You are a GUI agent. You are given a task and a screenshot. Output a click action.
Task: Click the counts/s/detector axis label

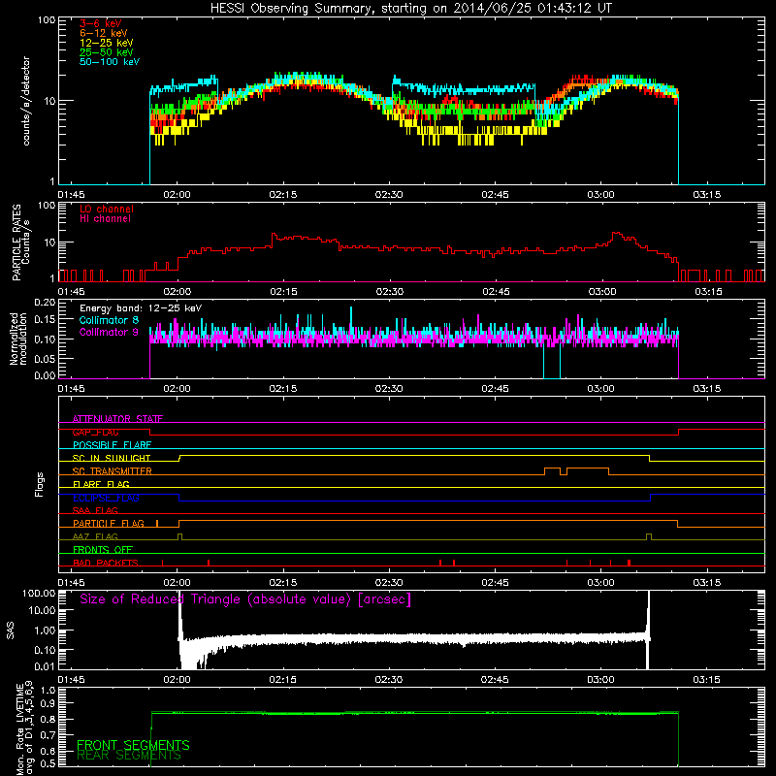click(x=26, y=101)
